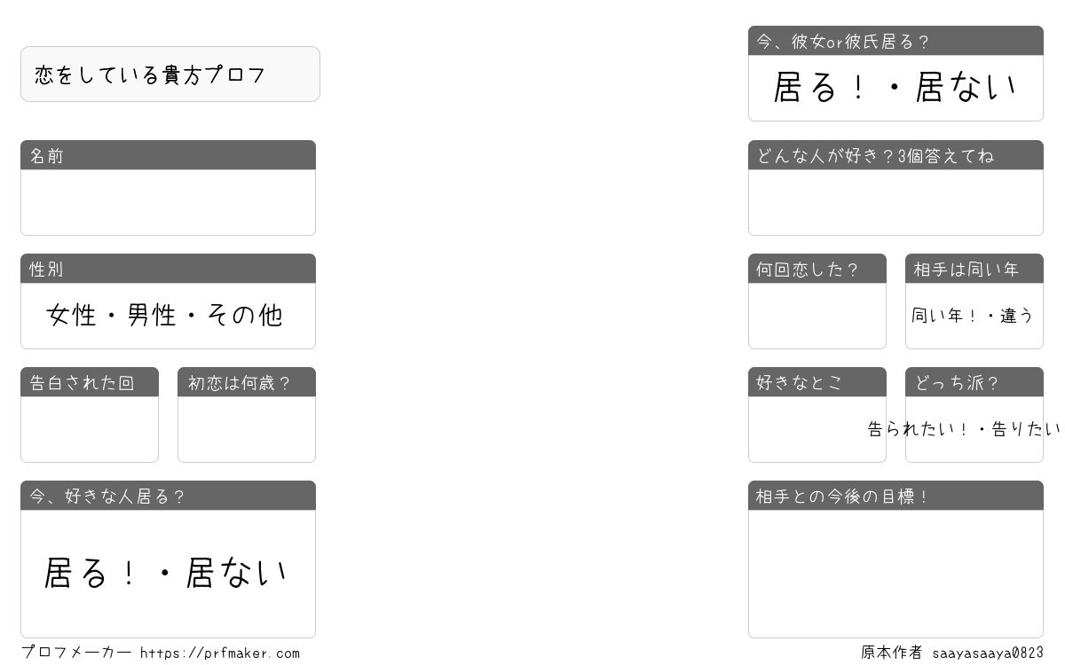
Task: Click the 何回恋した？ answer box
Action: point(817,316)
